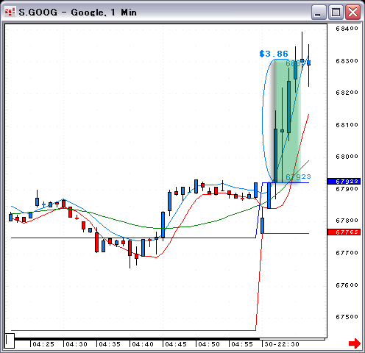
Task: Click the 68100 price axis label
Action: pyautogui.click(x=347, y=125)
